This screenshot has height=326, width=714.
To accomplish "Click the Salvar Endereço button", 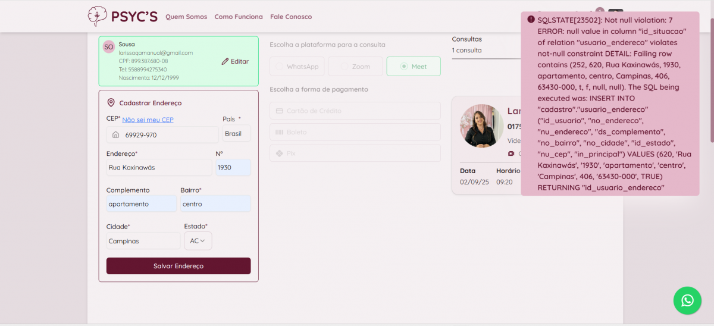I will (178, 266).
